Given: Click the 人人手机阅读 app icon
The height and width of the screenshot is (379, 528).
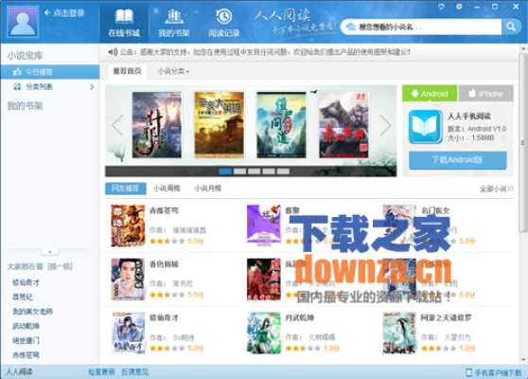Looking at the screenshot, I should (x=425, y=127).
